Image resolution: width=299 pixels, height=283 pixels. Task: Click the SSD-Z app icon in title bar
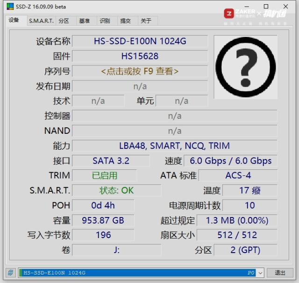pos(10,7)
